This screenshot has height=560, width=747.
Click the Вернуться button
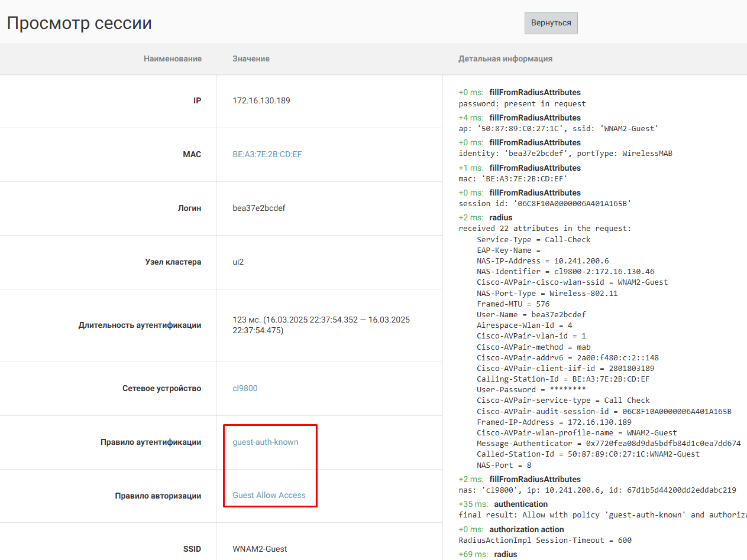551,23
